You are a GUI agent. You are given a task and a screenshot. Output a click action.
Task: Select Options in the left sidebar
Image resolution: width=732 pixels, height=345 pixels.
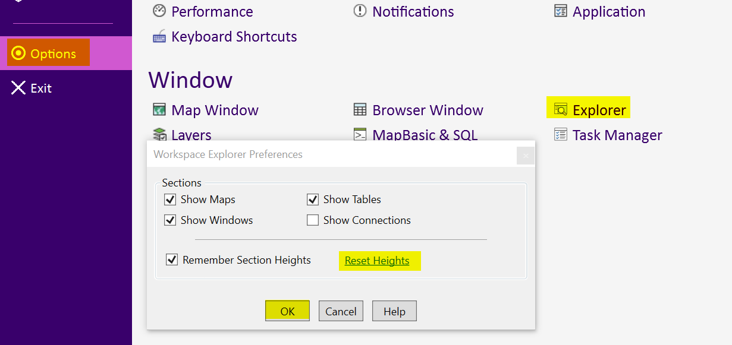49,53
